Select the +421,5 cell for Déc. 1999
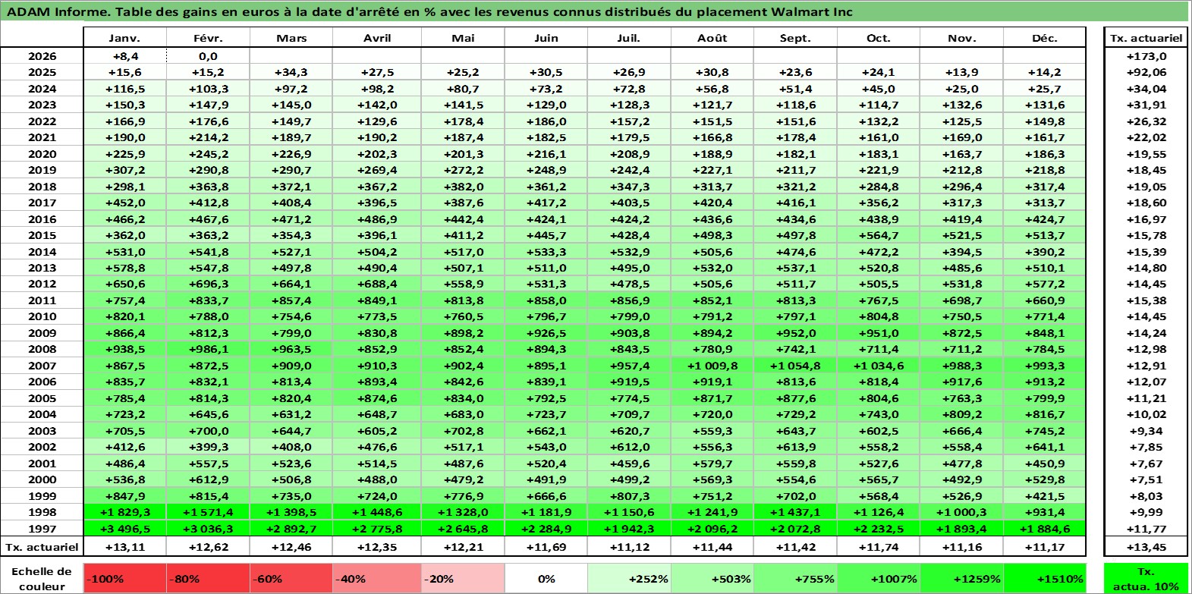 [1045, 496]
